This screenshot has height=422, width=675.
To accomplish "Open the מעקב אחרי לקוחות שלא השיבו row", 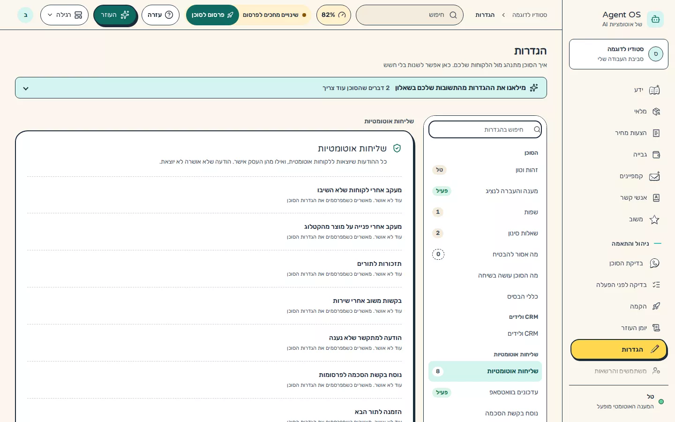I will click(x=214, y=195).
